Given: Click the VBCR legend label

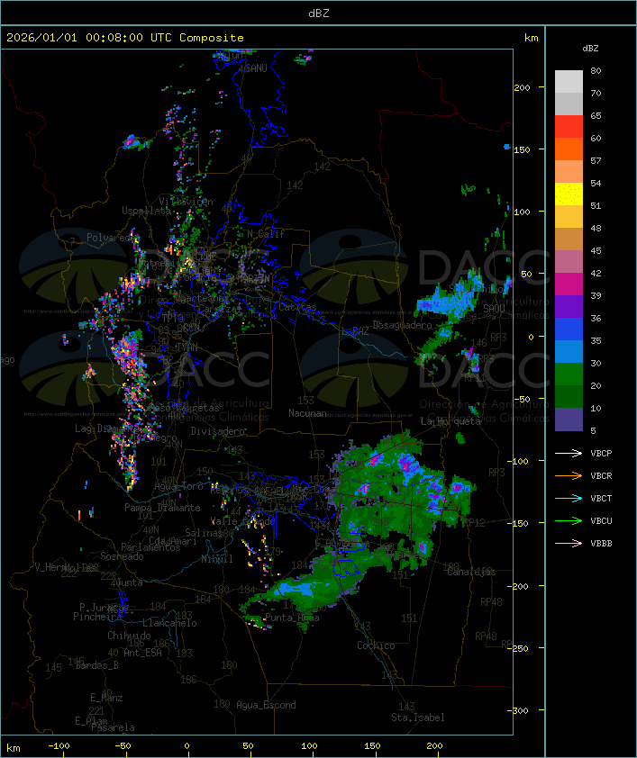Looking at the screenshot, I should coord(601,475).
